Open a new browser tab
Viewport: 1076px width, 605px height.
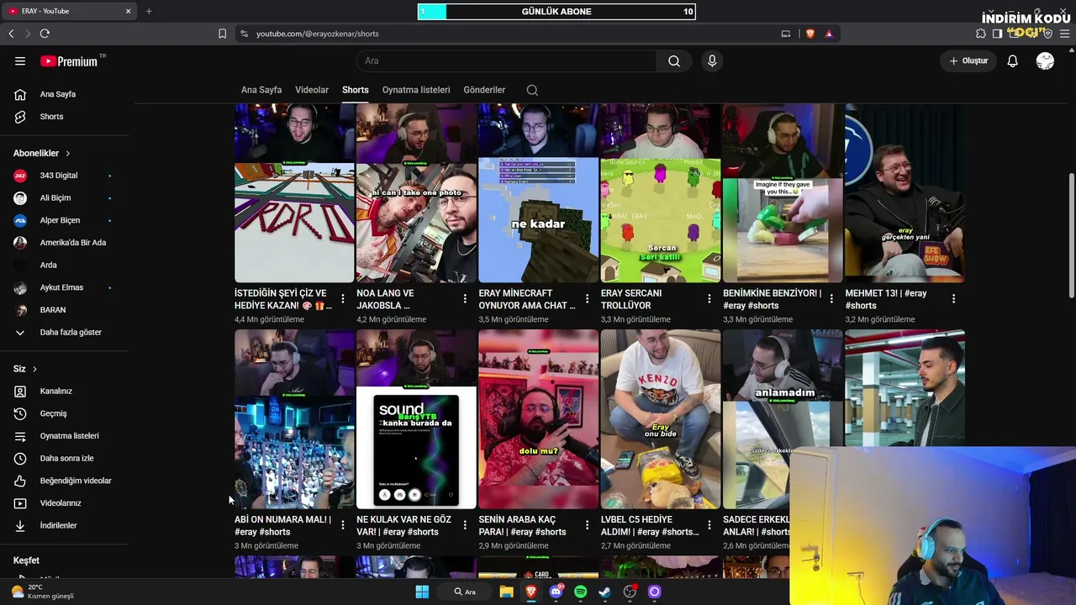point(149,11)
